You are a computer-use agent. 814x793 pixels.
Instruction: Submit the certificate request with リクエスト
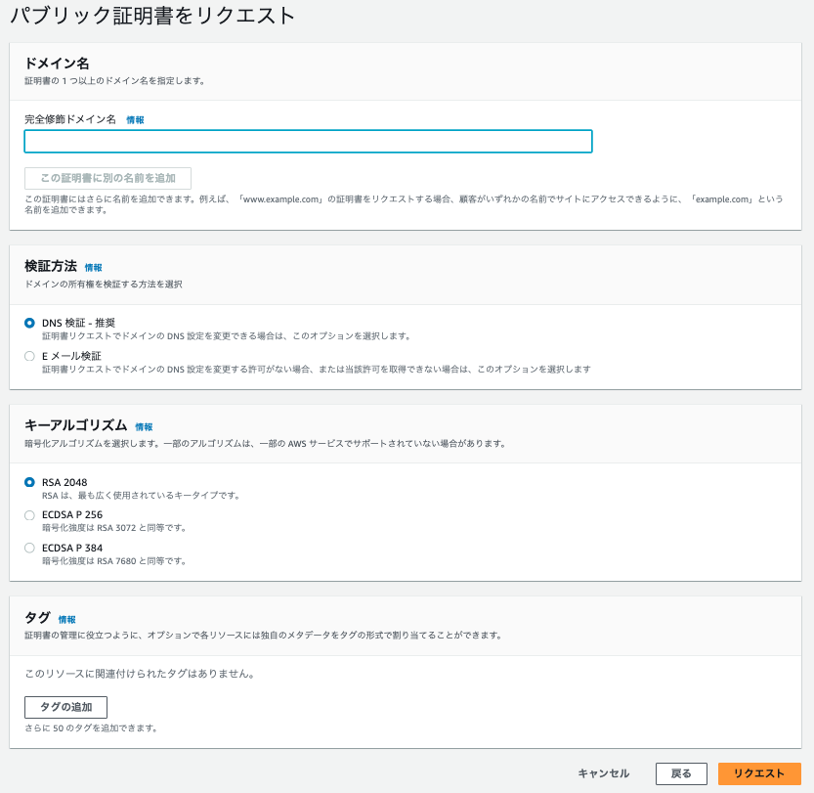(x=757, y=772)
